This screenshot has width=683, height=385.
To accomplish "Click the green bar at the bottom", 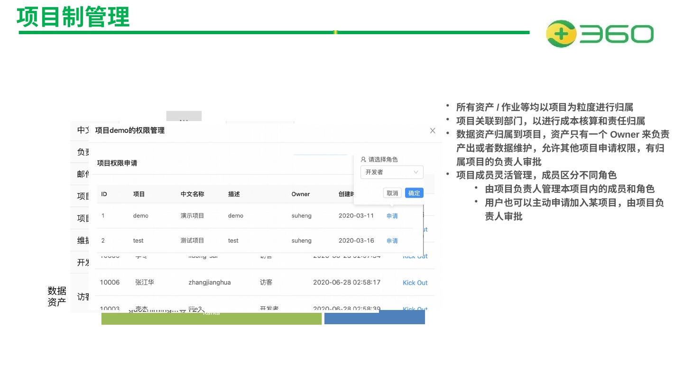I will (211, 319).
